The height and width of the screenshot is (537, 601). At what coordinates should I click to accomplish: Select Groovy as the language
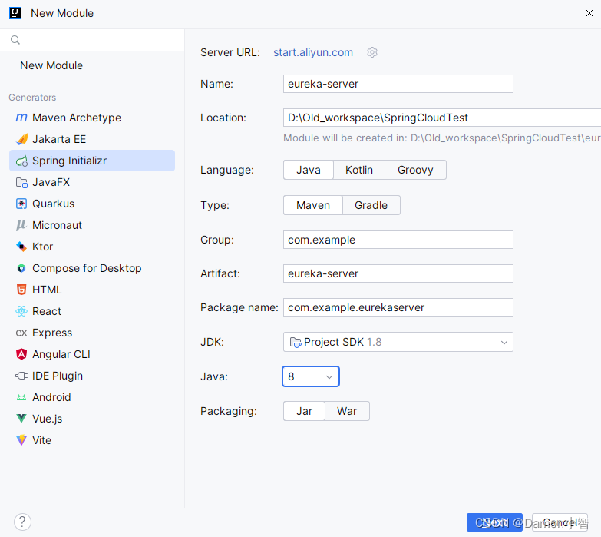[415, 170]
